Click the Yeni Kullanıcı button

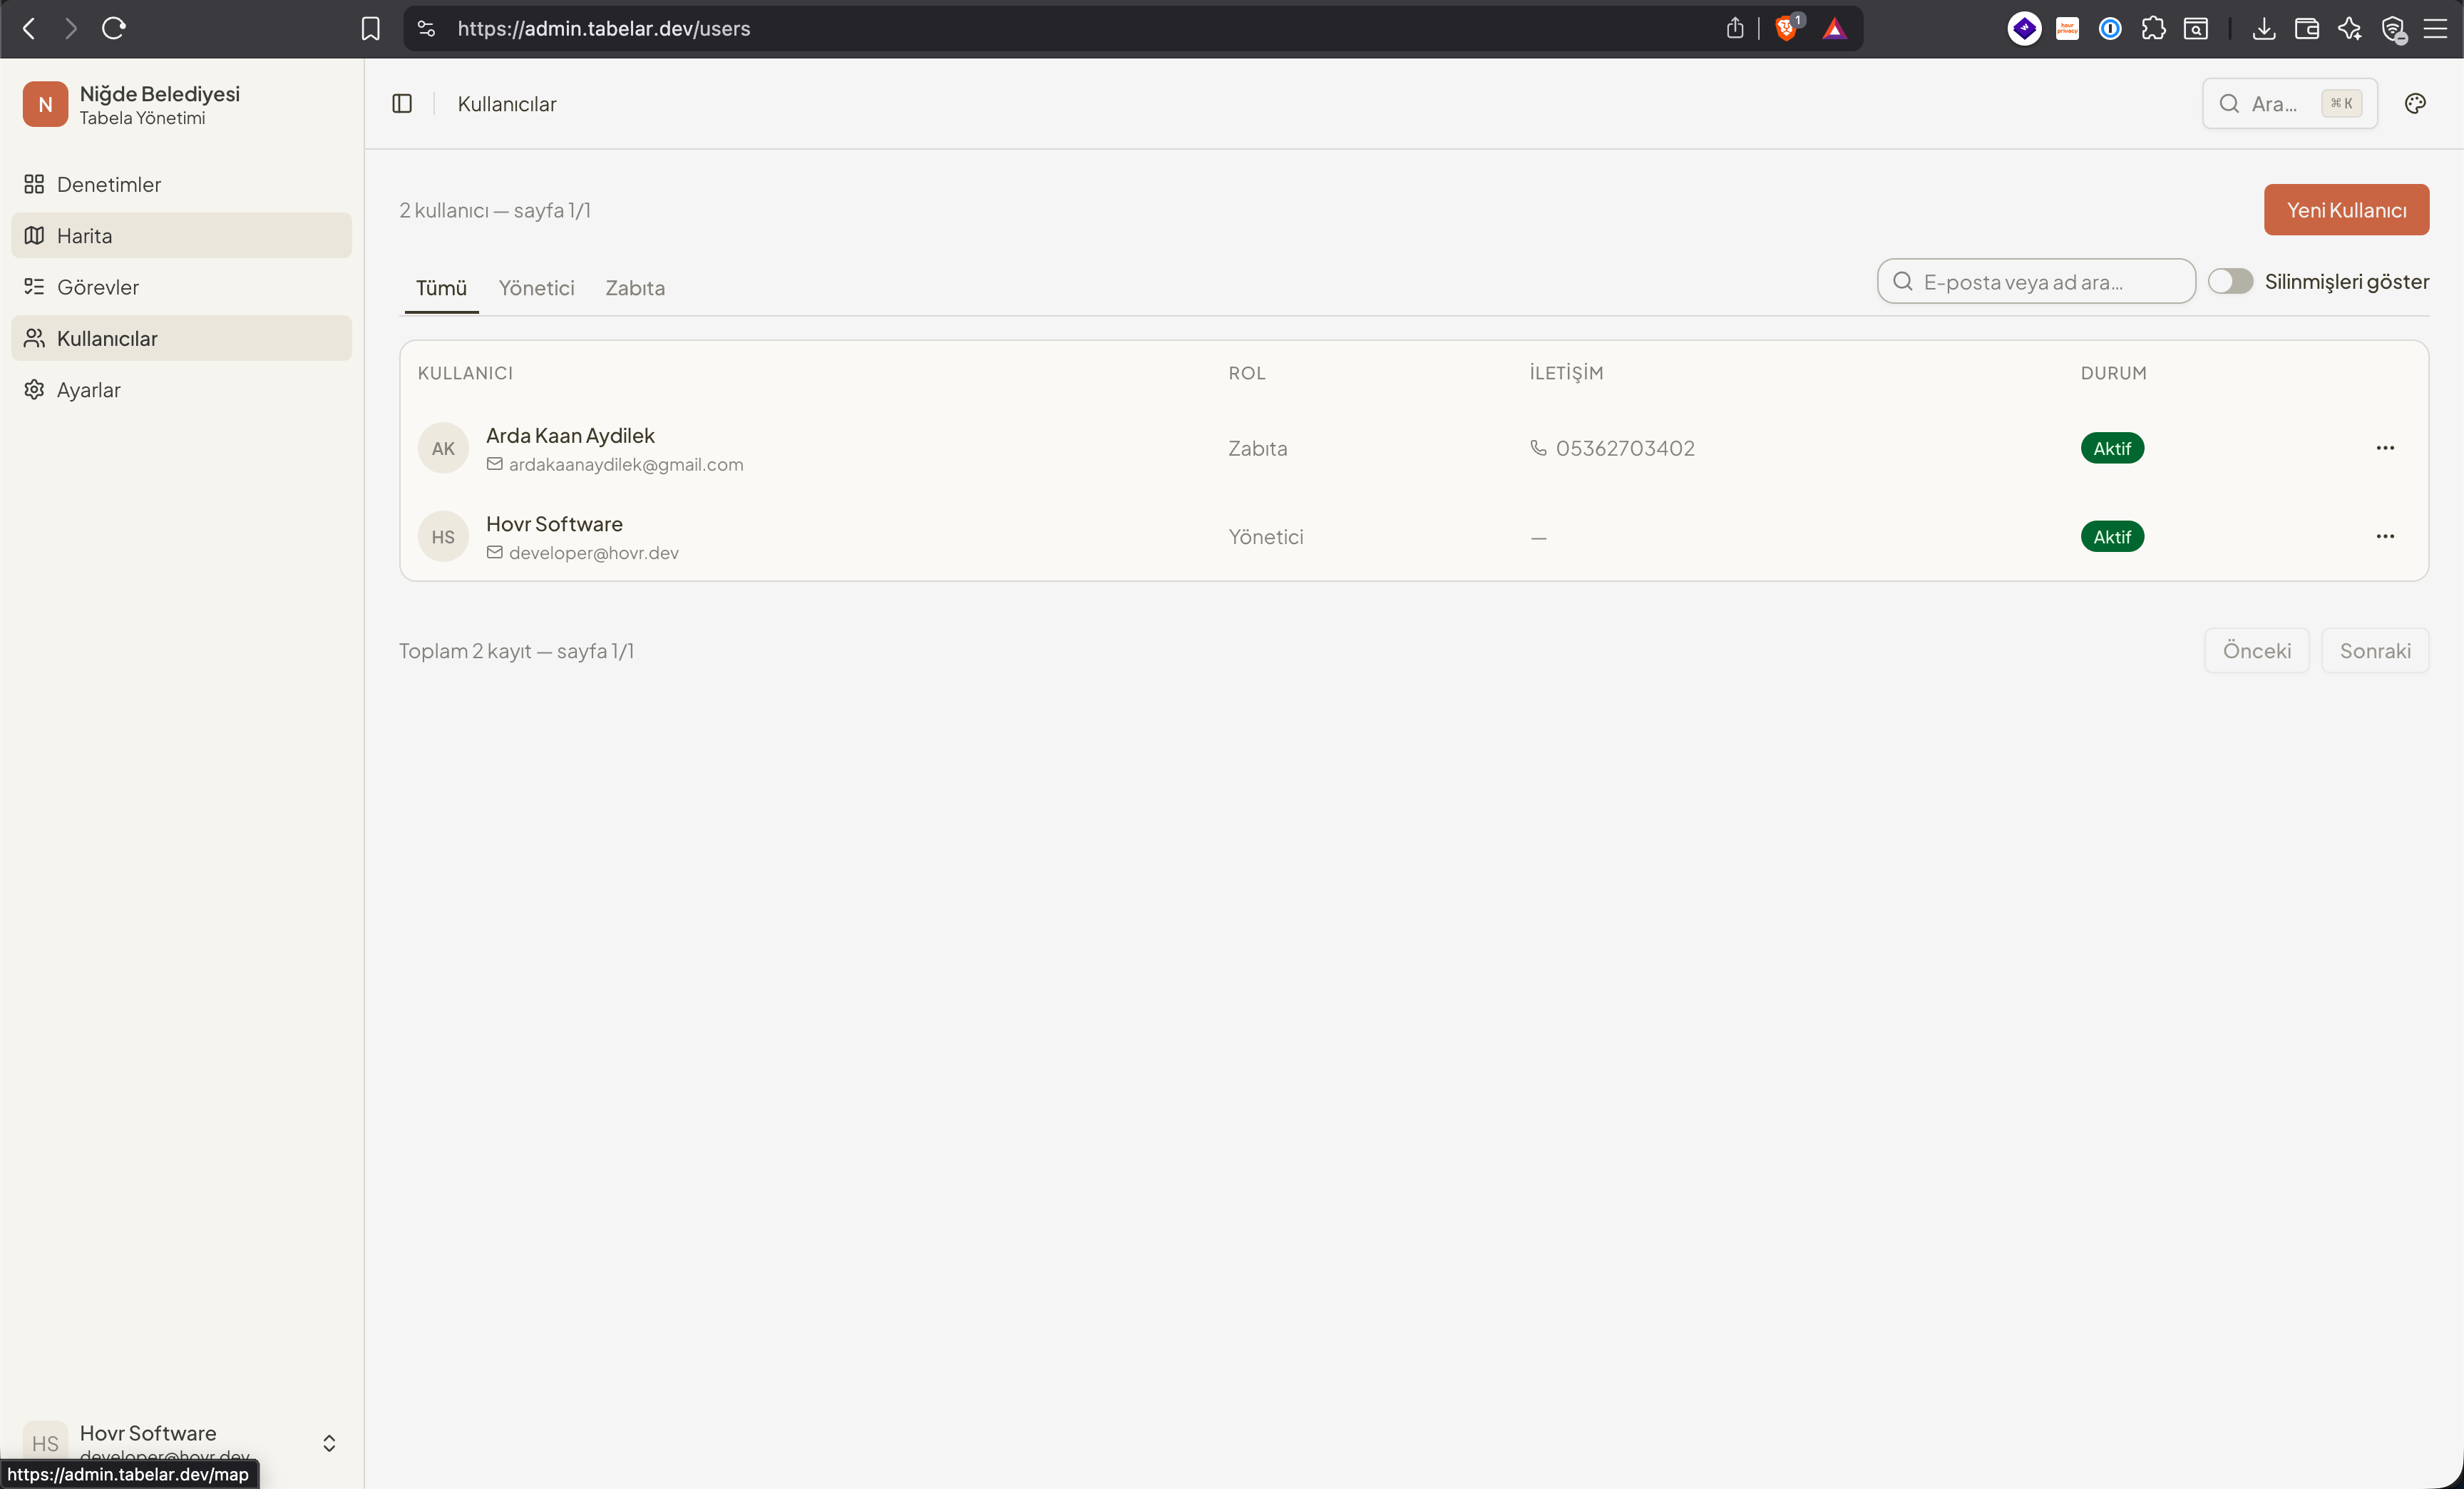2346,210
